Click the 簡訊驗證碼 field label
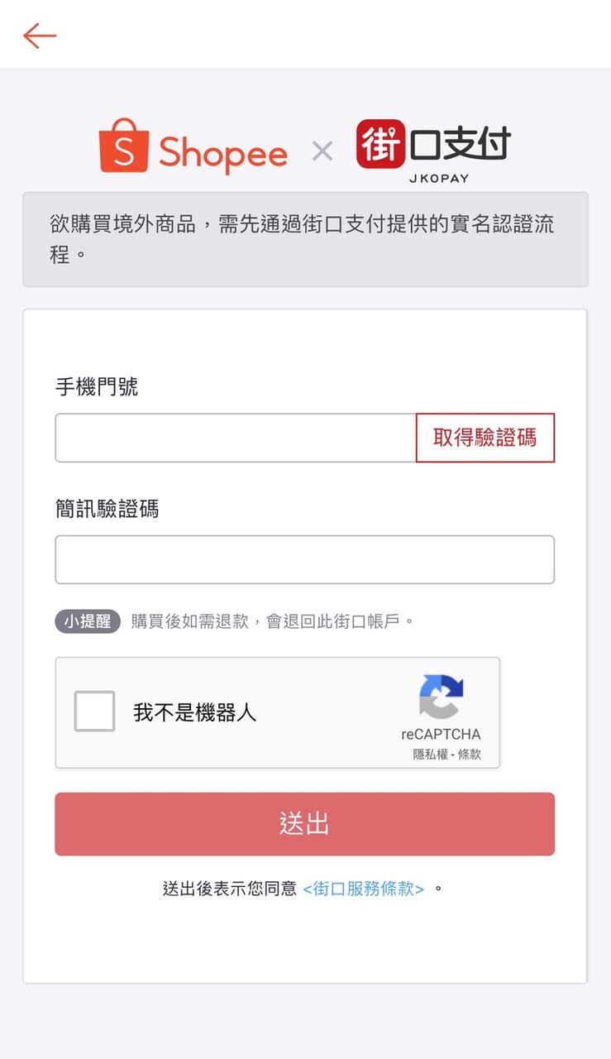 pyautogui.click(x=107, y=509)
